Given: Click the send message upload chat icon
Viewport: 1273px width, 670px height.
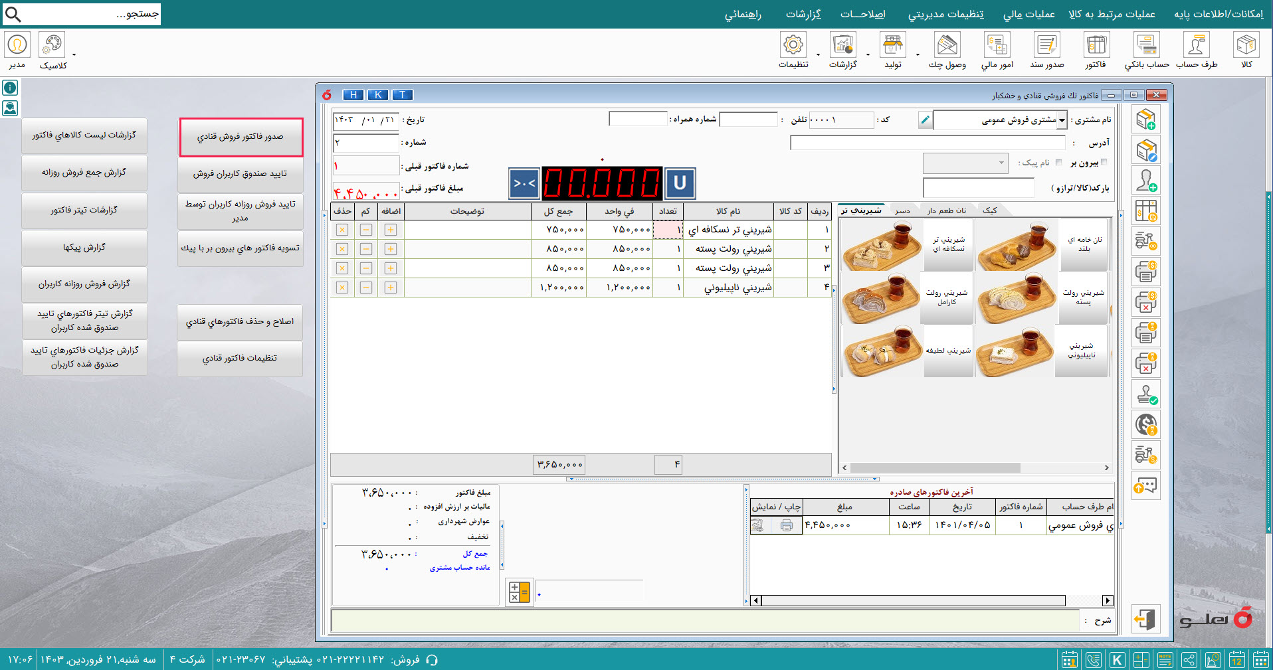Looking at the screenshot, I should point(1146,486).
